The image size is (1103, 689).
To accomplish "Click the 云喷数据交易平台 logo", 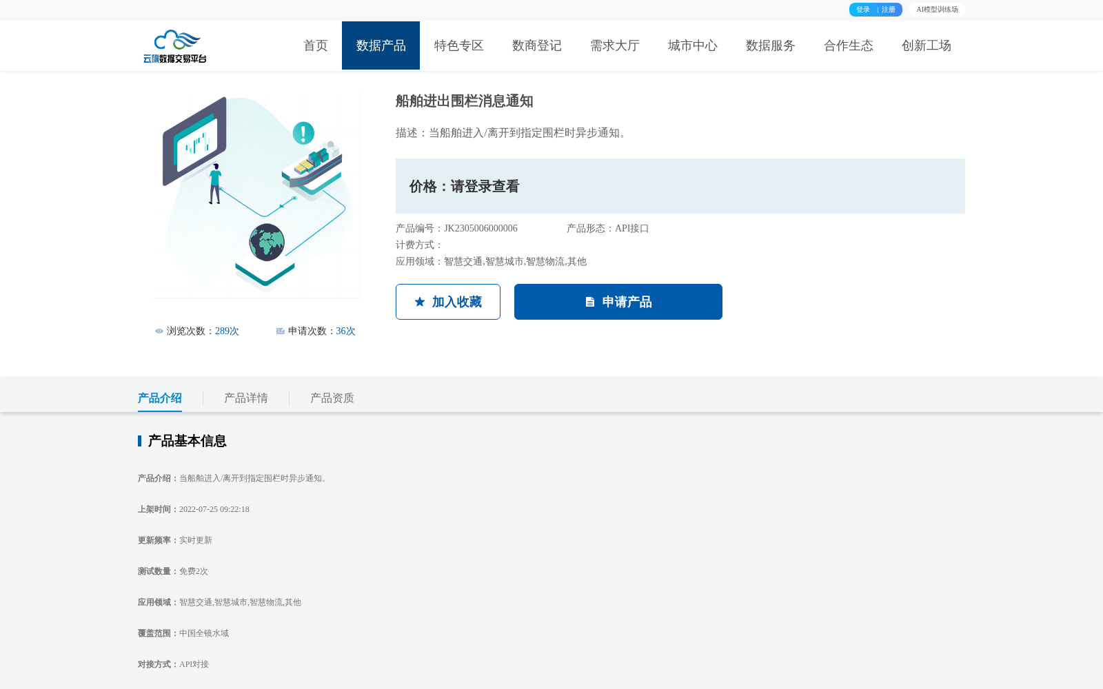I will (175, 46).
